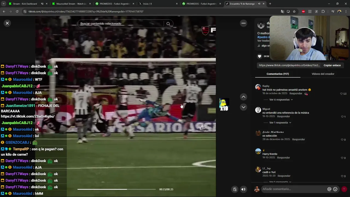Expand 'Ver 6 respuestas' under Kayky
Viewport: 350px width, 197px height.
click(x=281, y=100)
